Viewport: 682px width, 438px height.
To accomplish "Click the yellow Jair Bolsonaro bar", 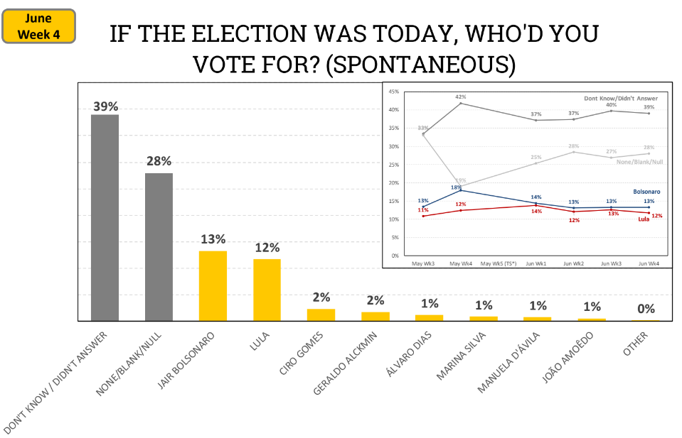I will pyautogui.click(x=213, y=285).
